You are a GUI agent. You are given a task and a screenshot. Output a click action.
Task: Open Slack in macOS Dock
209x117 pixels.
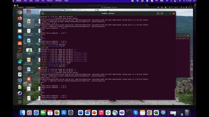coord(108,113)
